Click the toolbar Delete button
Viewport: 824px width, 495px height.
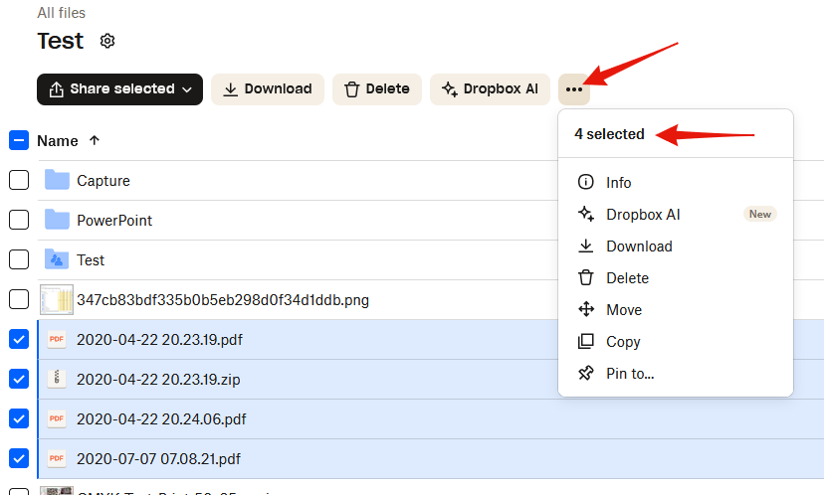coord(377,89)
